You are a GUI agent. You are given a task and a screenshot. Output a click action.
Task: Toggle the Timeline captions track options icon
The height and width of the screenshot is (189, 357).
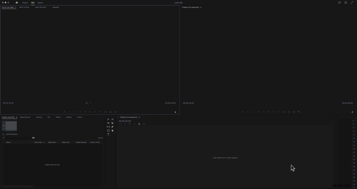pyautogui.click(x=144, y=124)
